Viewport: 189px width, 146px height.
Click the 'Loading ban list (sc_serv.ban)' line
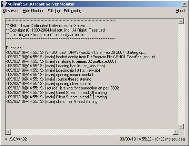(x=55, y=66)
